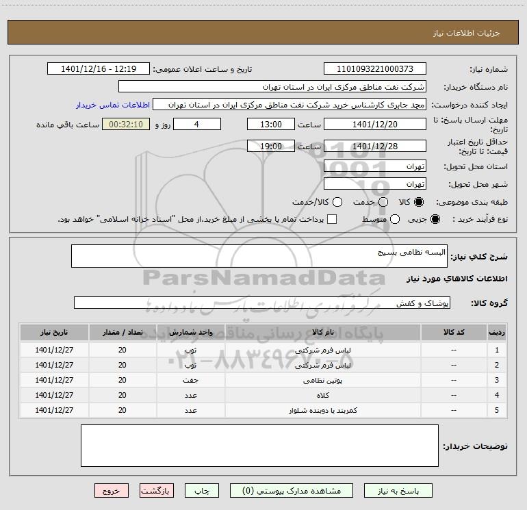This screenshot has height=510, width=527.
Task: Click the گروه کالا field پوشاک و کفش
Action: pyautogui.click(x=262, y=303)
